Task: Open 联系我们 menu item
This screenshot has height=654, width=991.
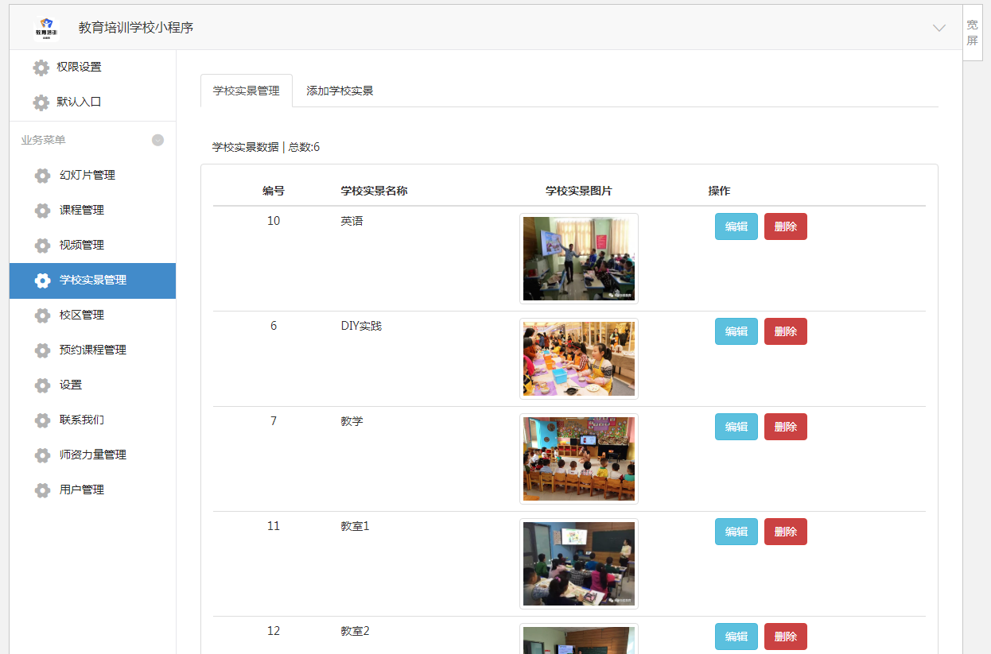Action: click(92, 420)
